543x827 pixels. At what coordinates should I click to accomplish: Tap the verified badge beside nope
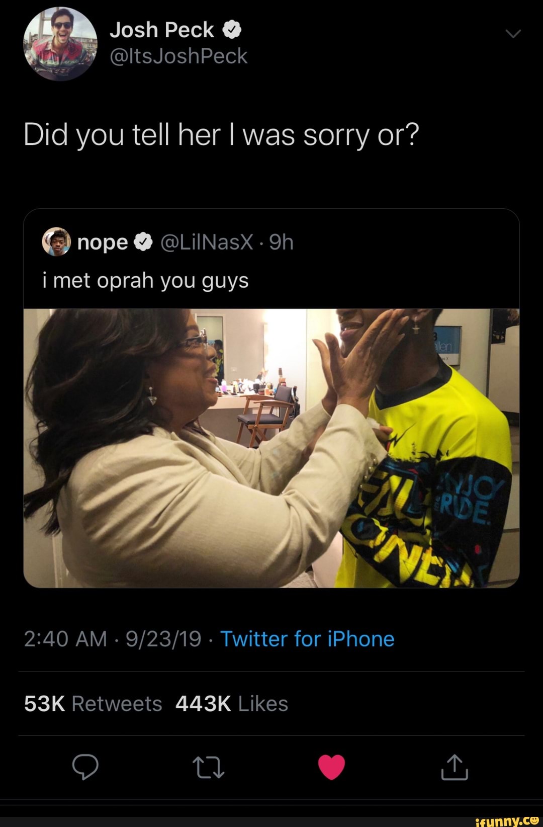(x=143, y=242)
